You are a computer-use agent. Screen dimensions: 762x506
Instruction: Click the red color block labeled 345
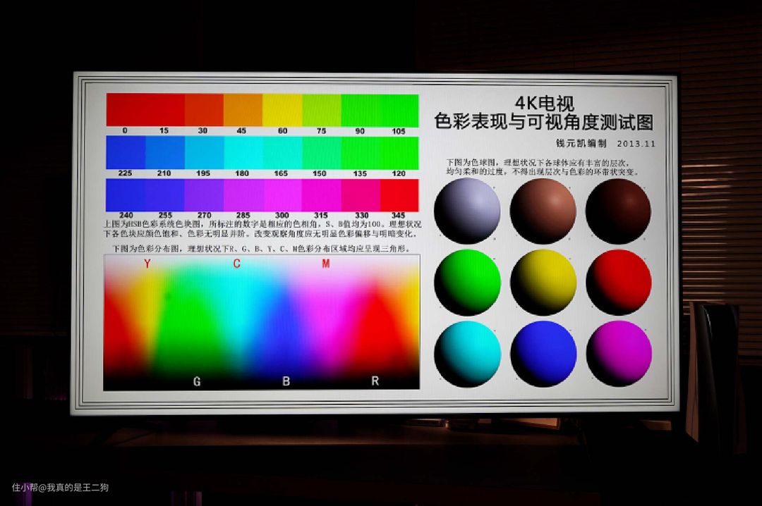(x=399, y=195)
